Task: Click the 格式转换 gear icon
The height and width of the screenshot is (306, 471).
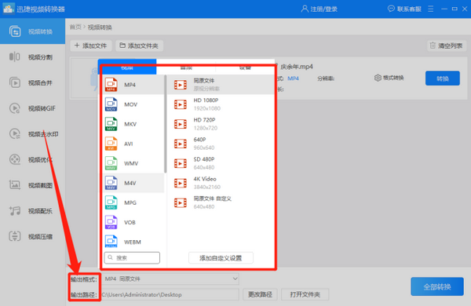Action: [378, 78]
